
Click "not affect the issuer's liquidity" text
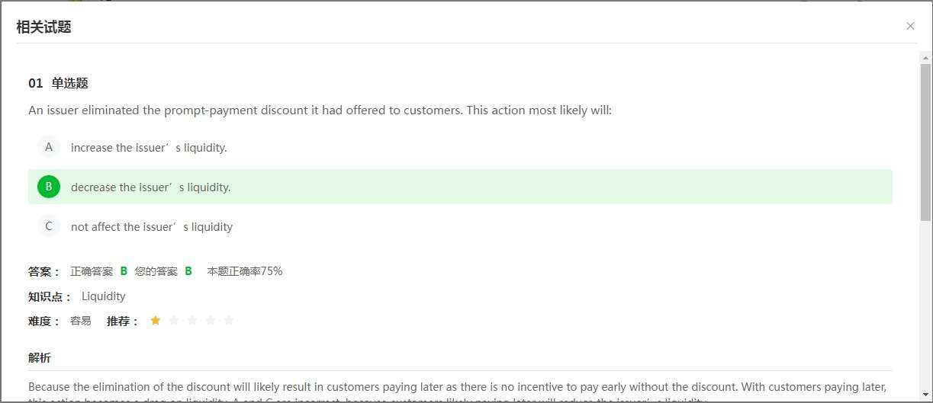click(x=152, y=227)
